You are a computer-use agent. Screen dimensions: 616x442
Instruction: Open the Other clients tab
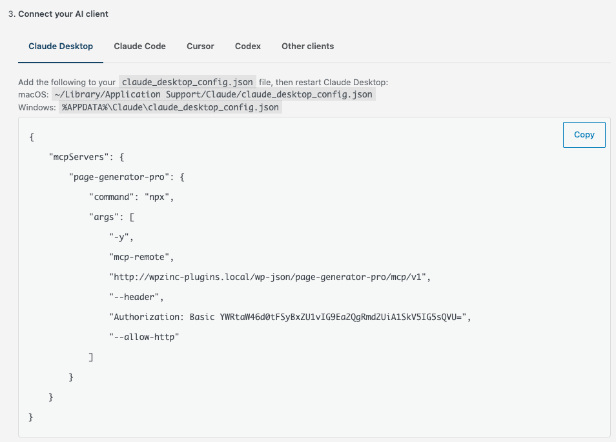[x=307, y=46]
